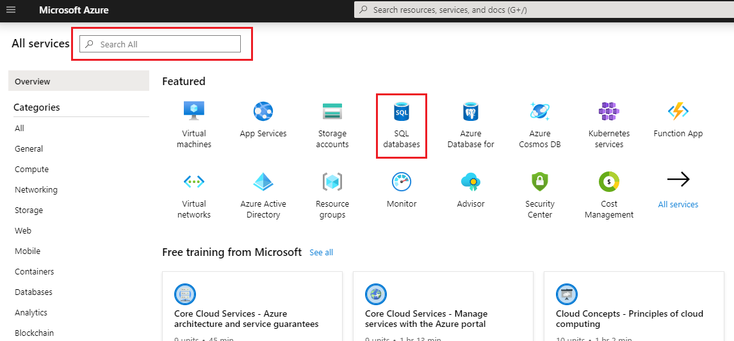Open SQL databases icon
Screen dimensions: 734x341
[402, 111]
